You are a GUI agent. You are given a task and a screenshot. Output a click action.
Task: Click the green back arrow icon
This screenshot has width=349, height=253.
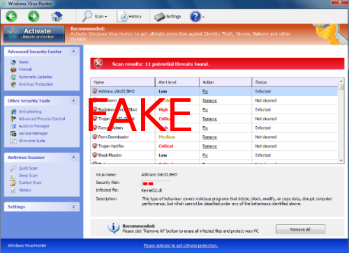(x=11, y=16)
